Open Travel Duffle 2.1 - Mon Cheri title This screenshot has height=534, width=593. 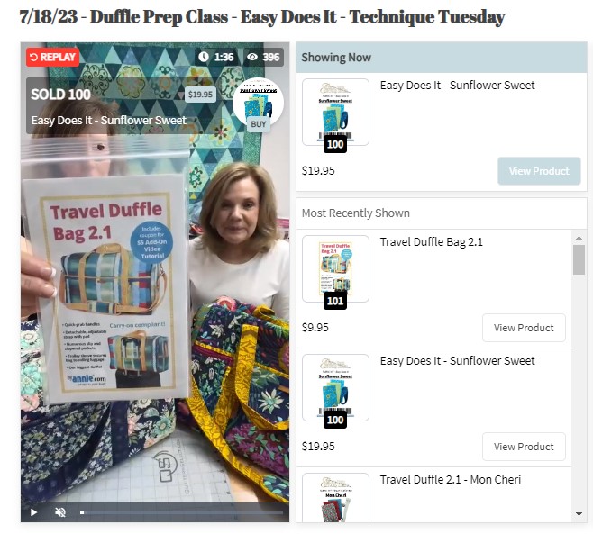click(450, 480)
